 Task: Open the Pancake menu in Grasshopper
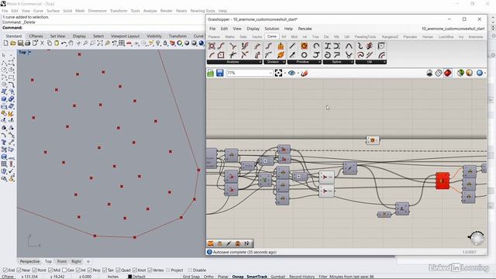(305, 29)
